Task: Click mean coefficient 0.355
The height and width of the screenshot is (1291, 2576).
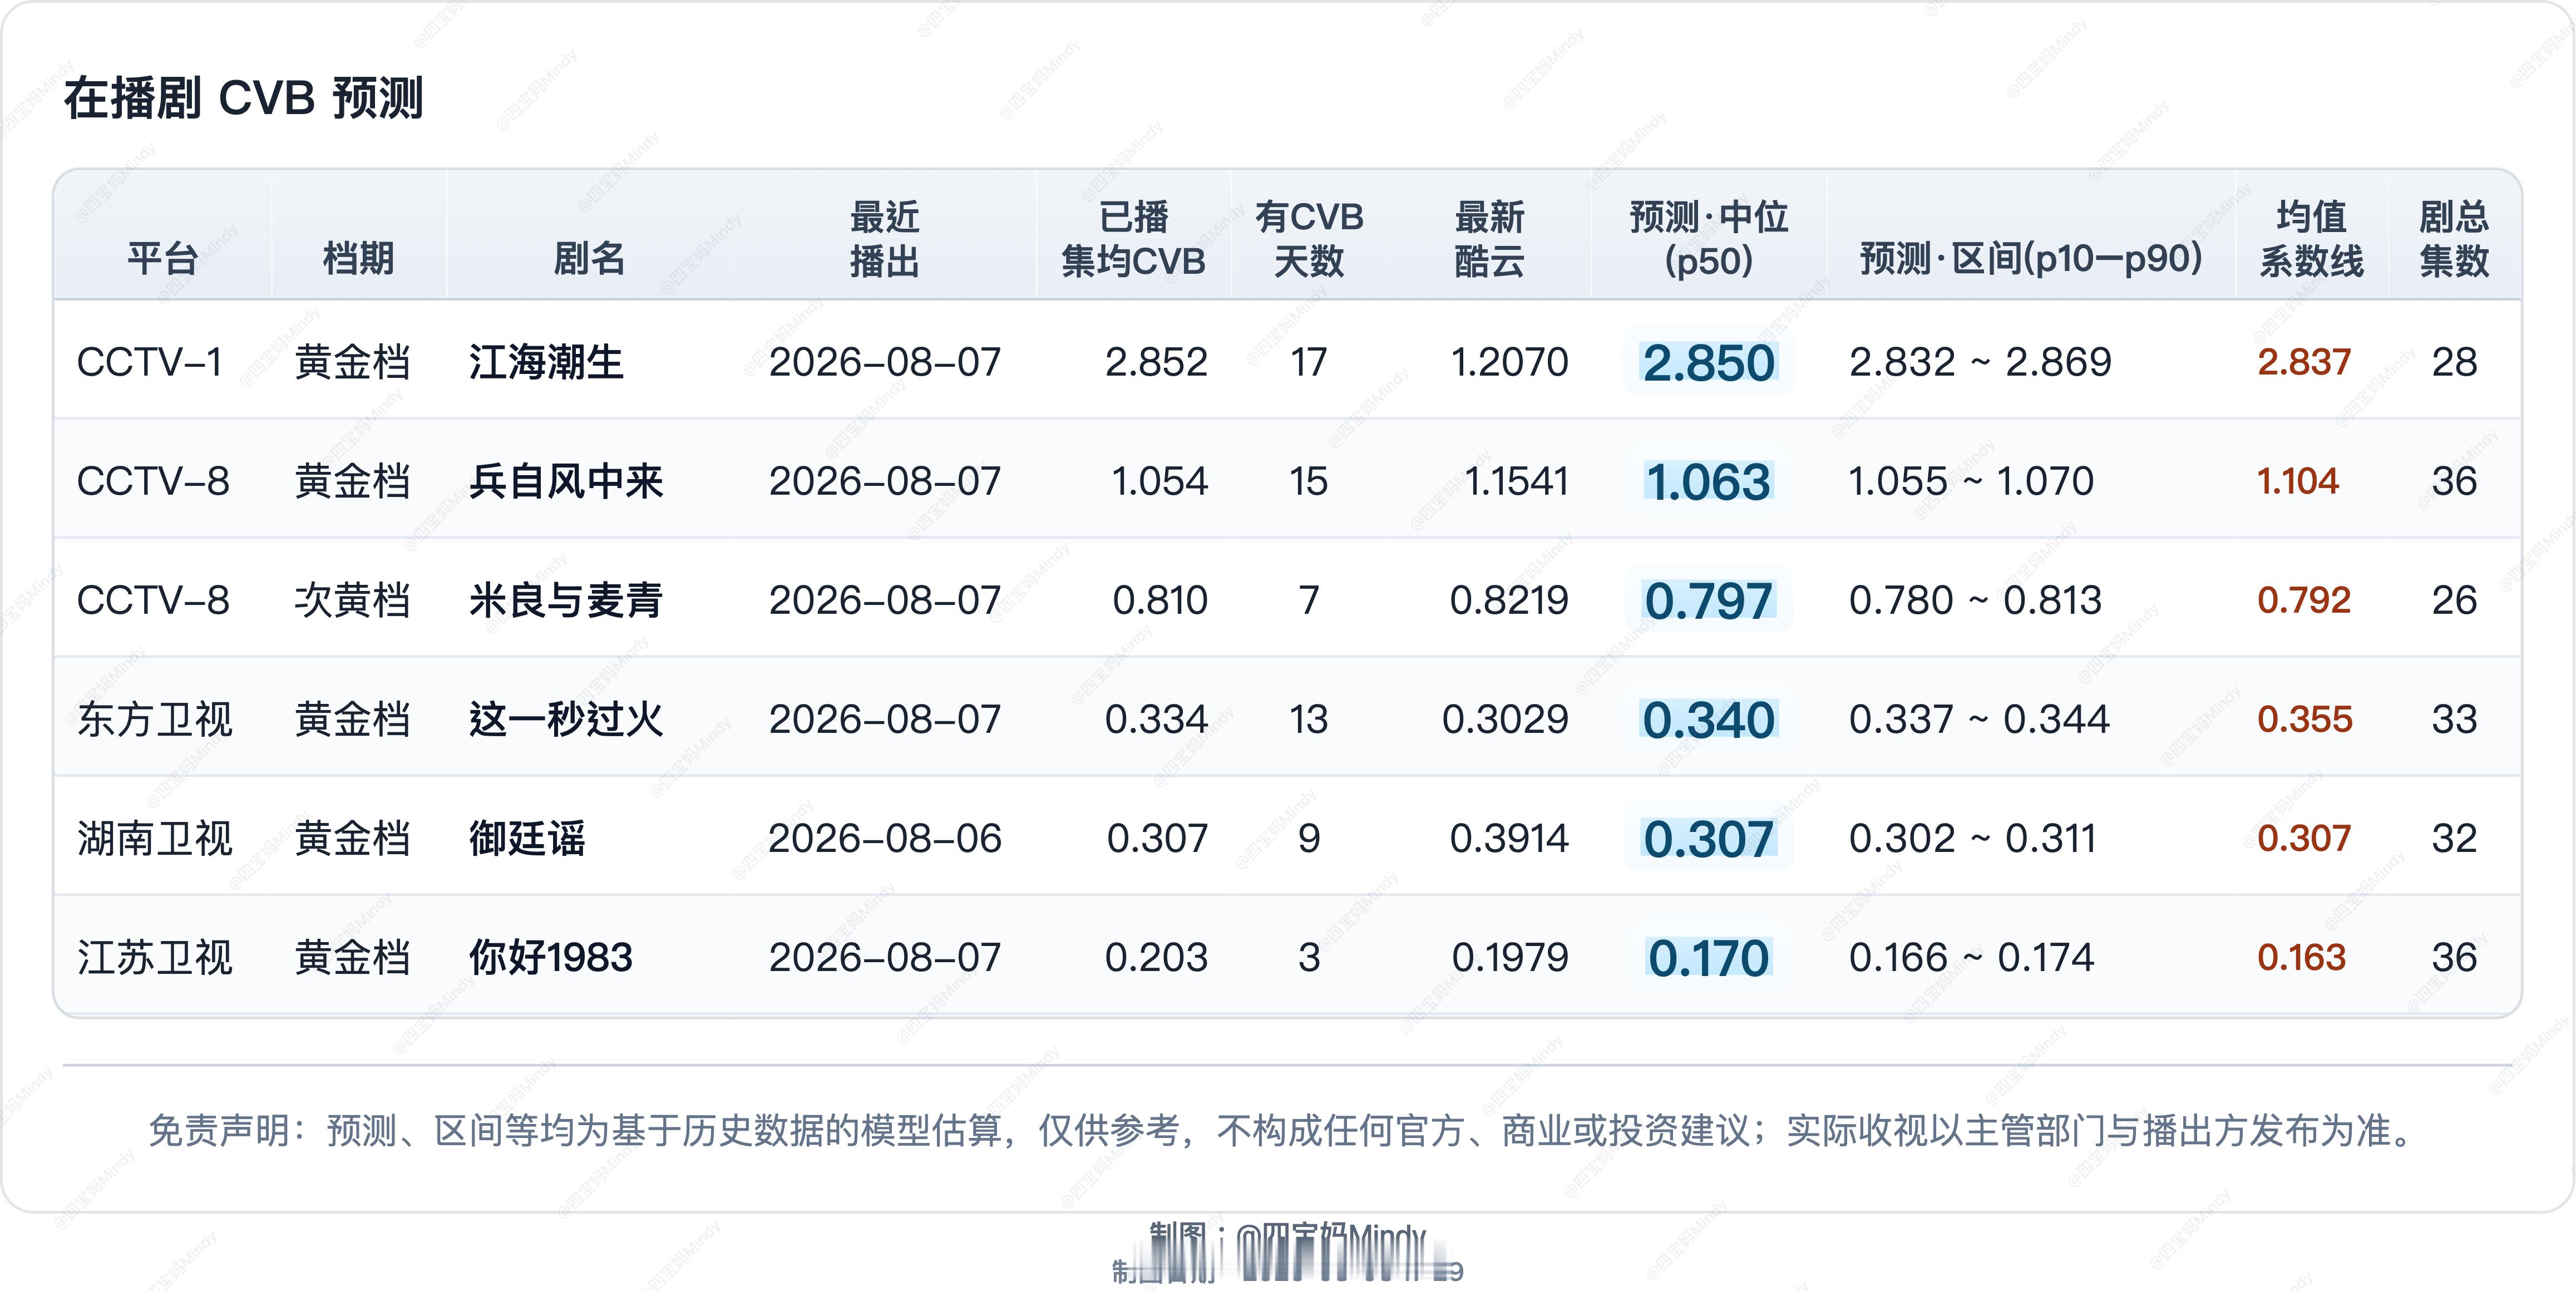Action: 2305,719
